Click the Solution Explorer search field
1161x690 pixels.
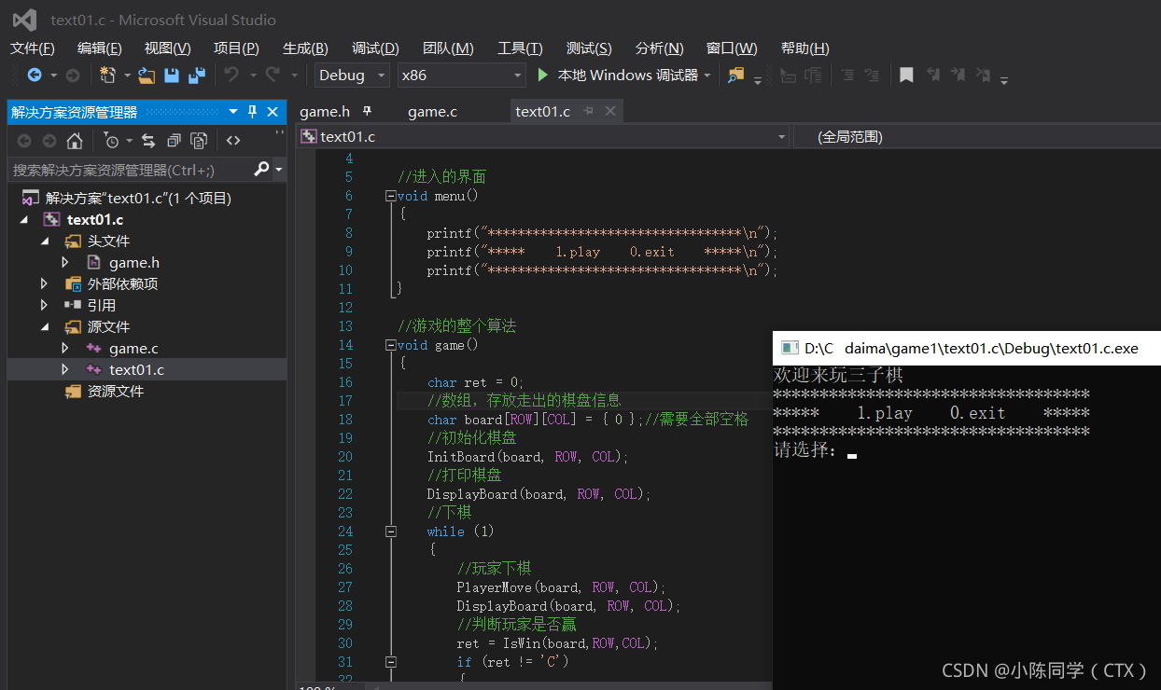pyautogui.click(x=130, y=170)
